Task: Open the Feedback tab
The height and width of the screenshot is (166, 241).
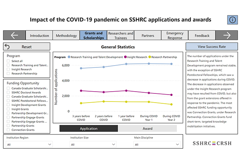Action: pyautogui.click(x=202, y=36)
